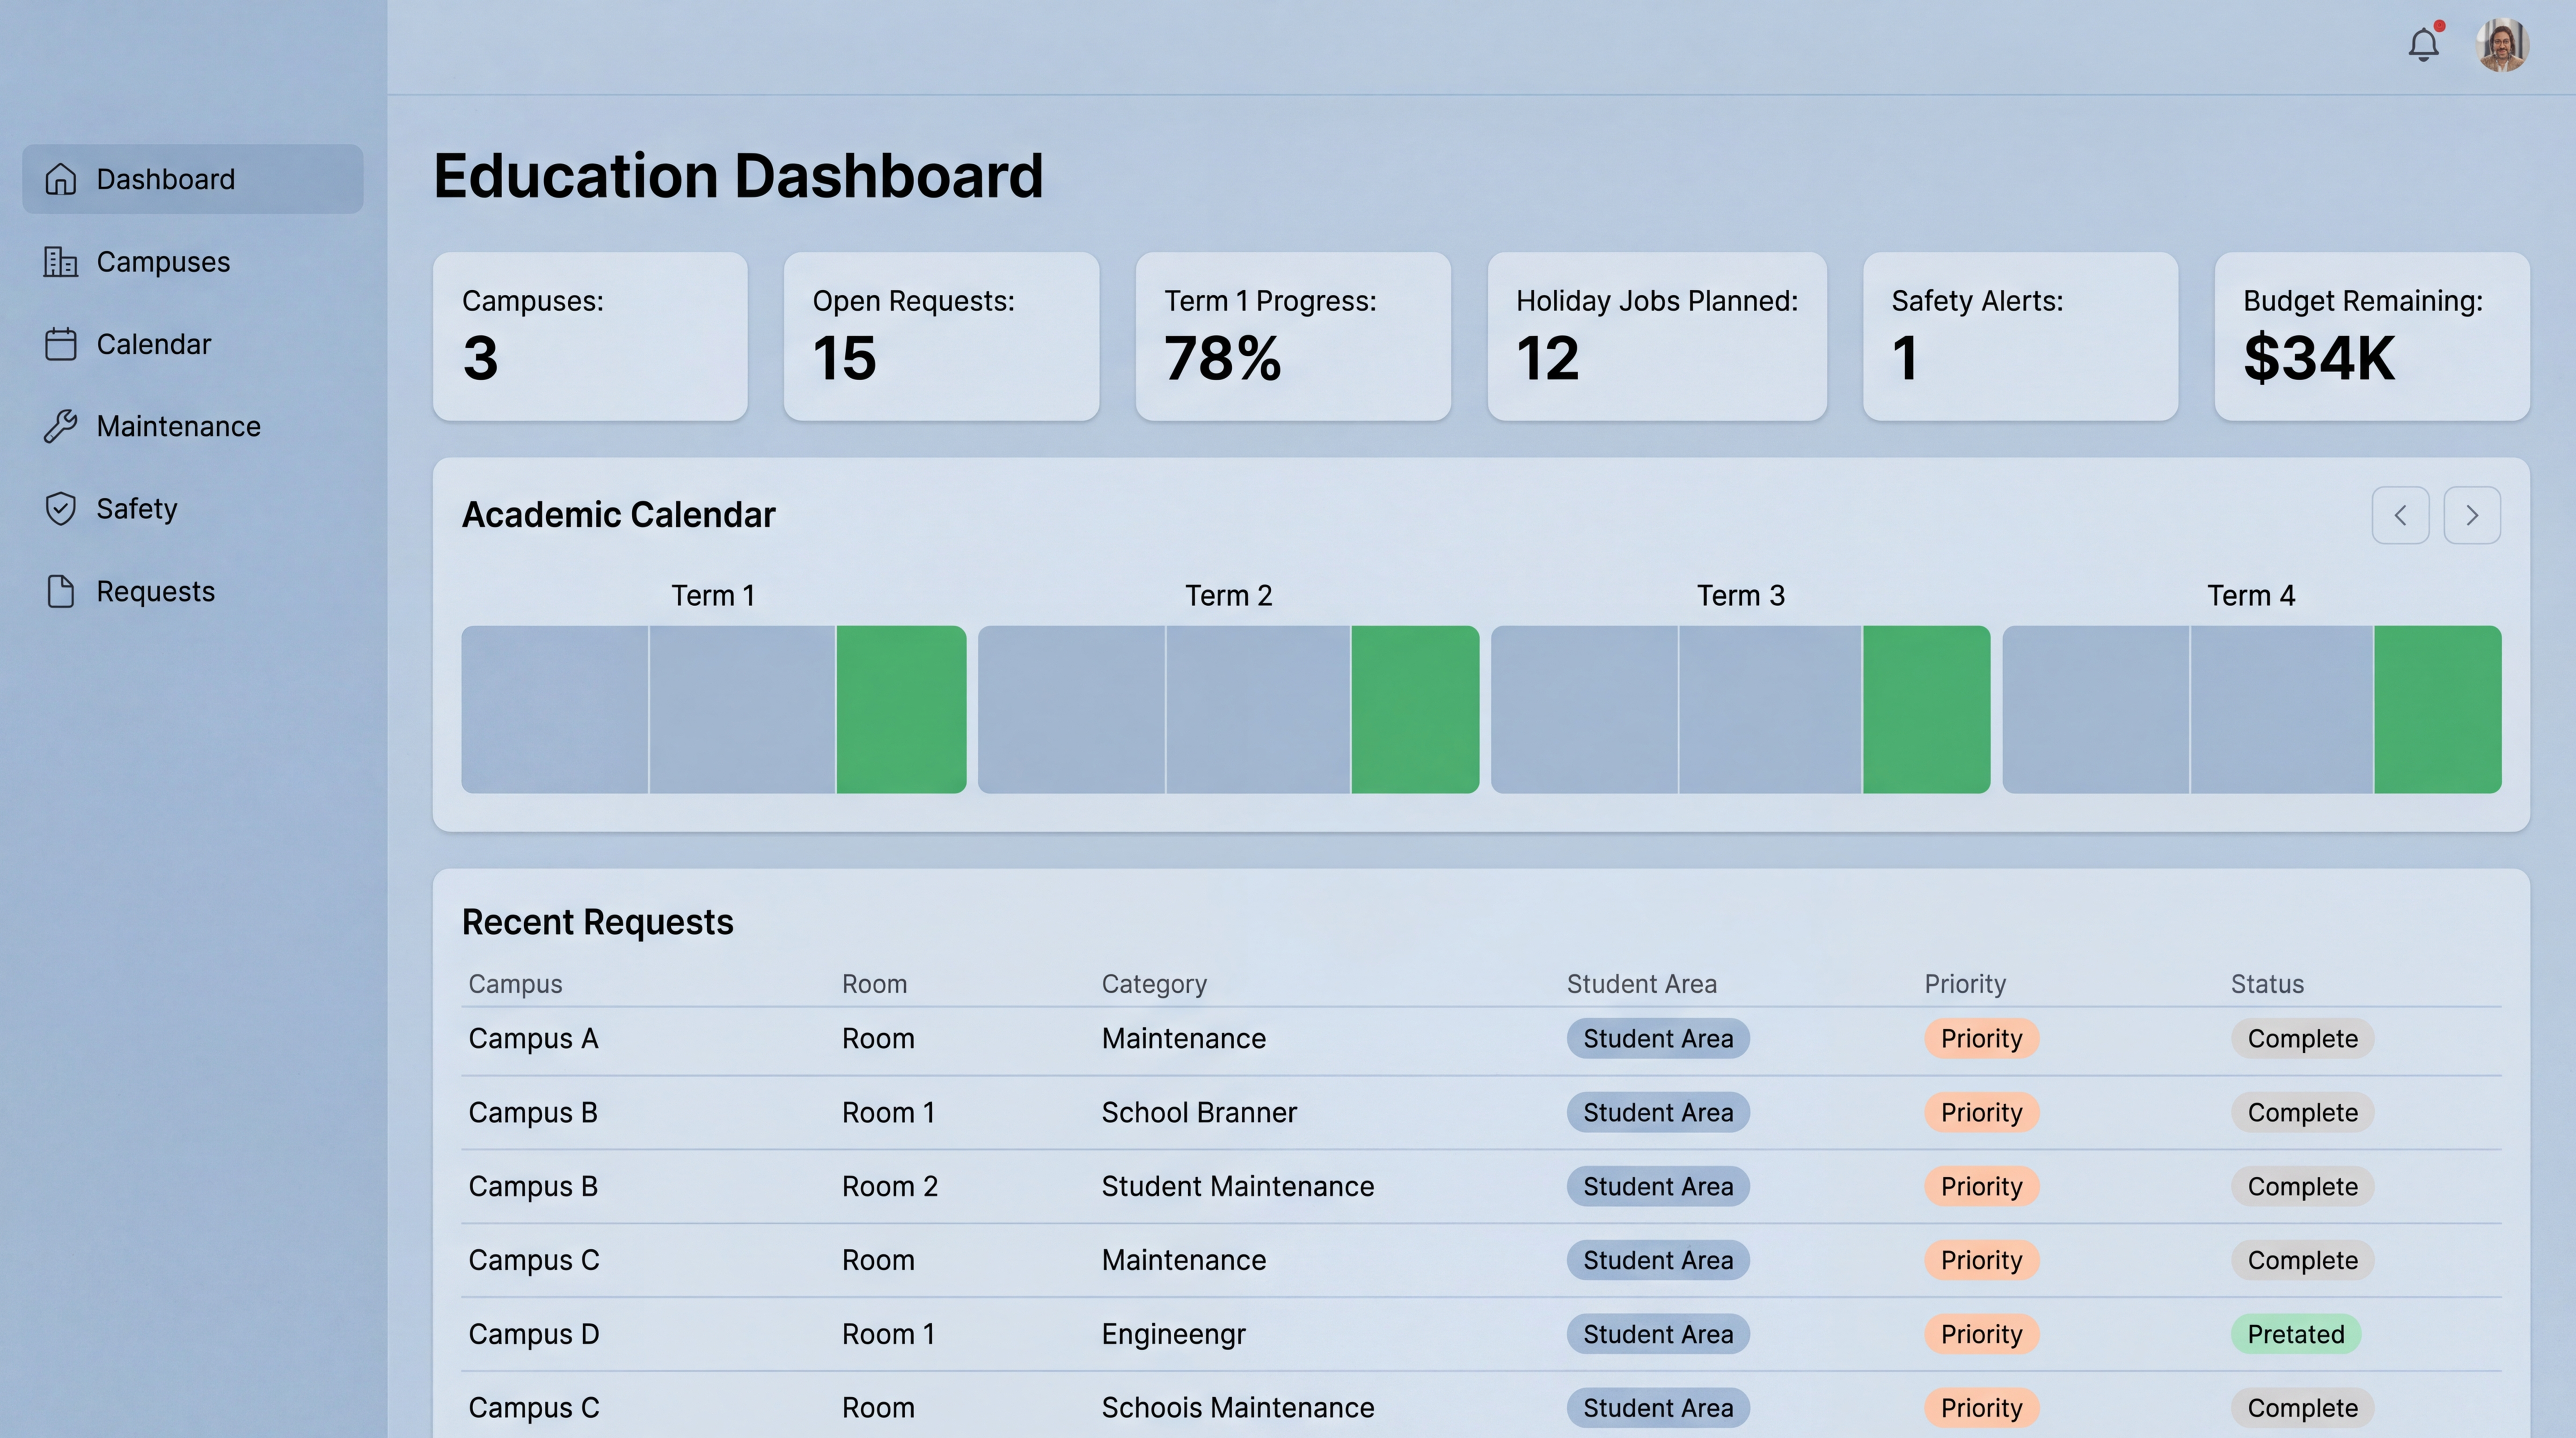Screen dimensions: 2576x1438
Task: Click the wrench icon for Maintenance
Action: pyautogui.click(x=60, y=426)
